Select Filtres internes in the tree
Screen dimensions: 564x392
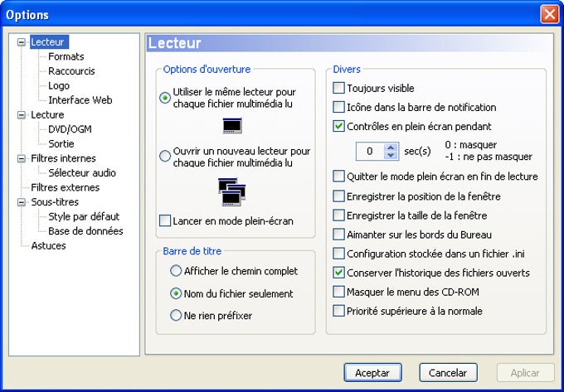(x=63, y=158)
